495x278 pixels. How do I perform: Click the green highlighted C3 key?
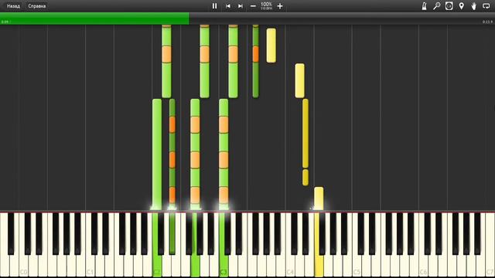(224, 265)
